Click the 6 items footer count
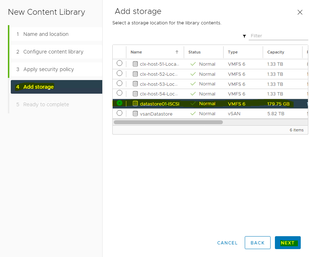The height and width of the screenshot is (257, 309). tap(296, 130)
